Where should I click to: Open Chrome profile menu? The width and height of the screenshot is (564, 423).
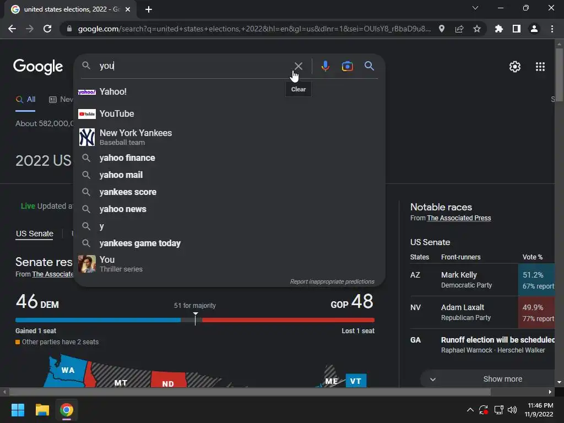tap(534, 29)
